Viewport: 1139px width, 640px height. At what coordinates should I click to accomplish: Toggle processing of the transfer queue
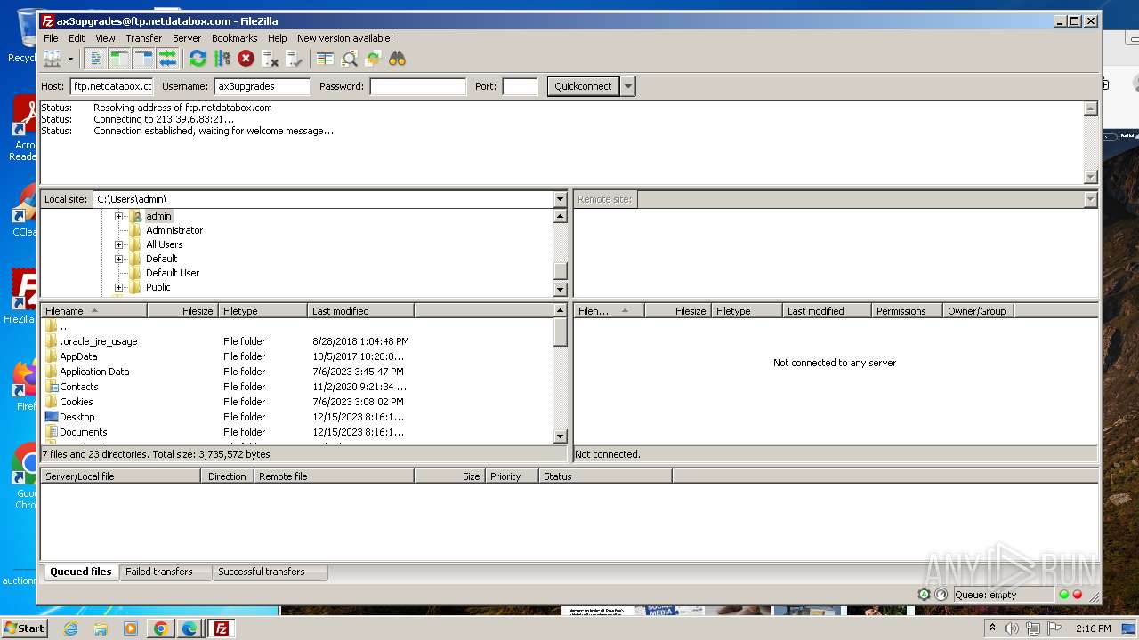222,59
